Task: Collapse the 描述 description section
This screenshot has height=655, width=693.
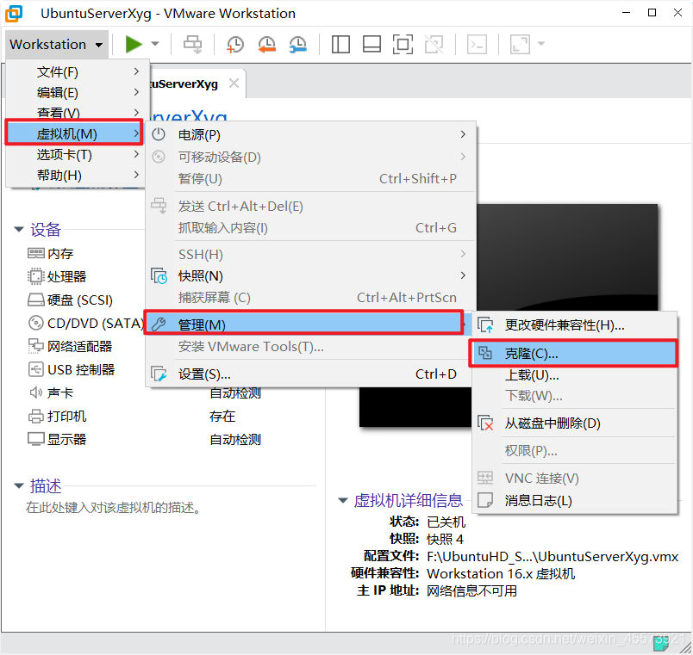Action: 19,485
